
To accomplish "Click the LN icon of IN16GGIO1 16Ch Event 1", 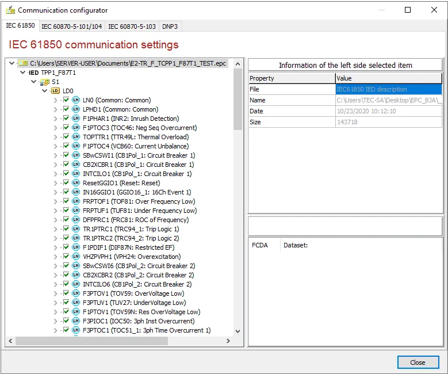I will click(x=76, y=192).
